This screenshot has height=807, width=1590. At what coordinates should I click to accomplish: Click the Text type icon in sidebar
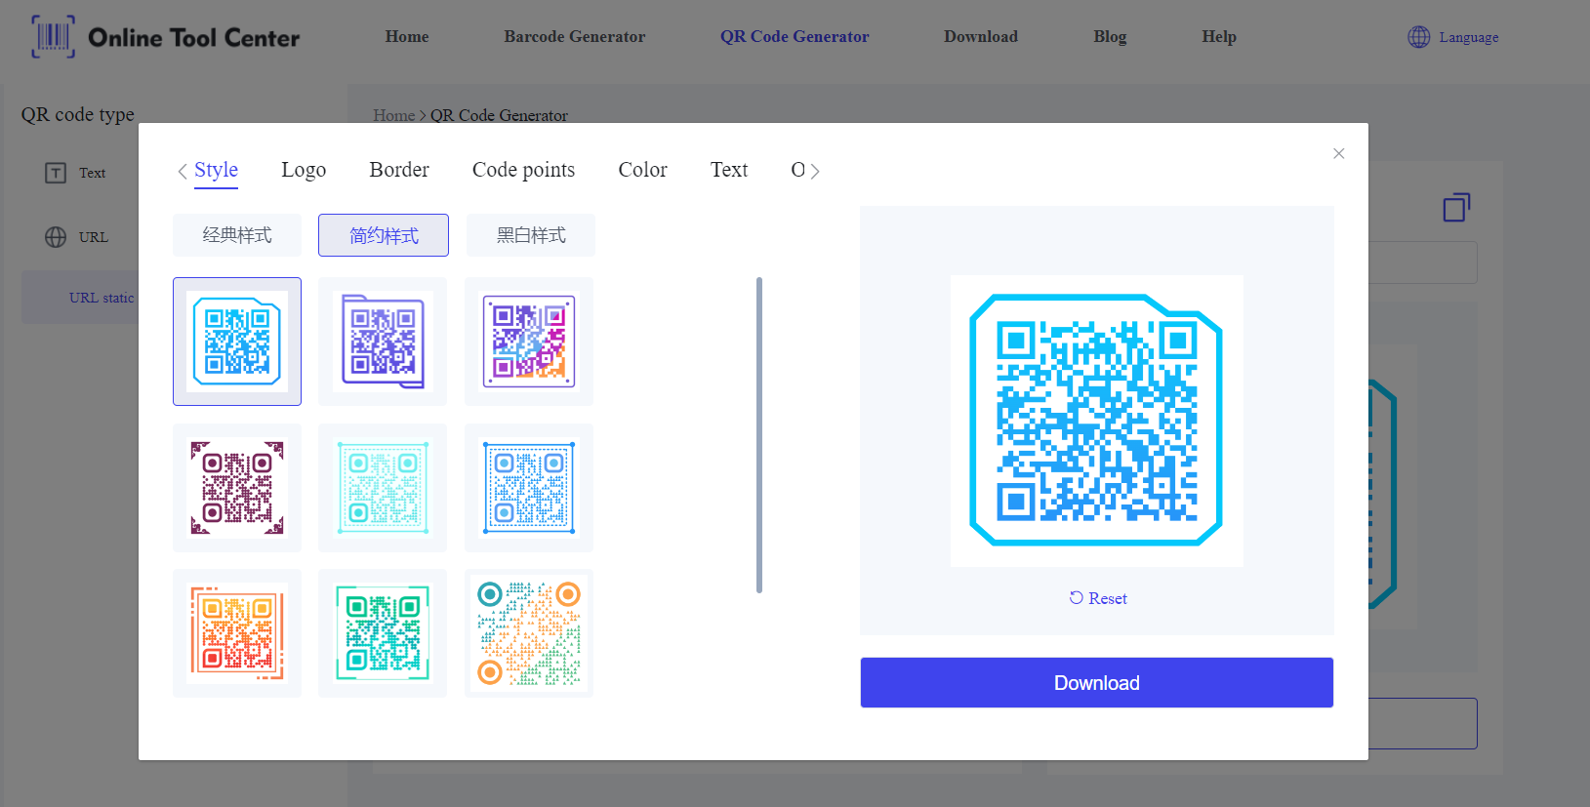pos(56,173)
